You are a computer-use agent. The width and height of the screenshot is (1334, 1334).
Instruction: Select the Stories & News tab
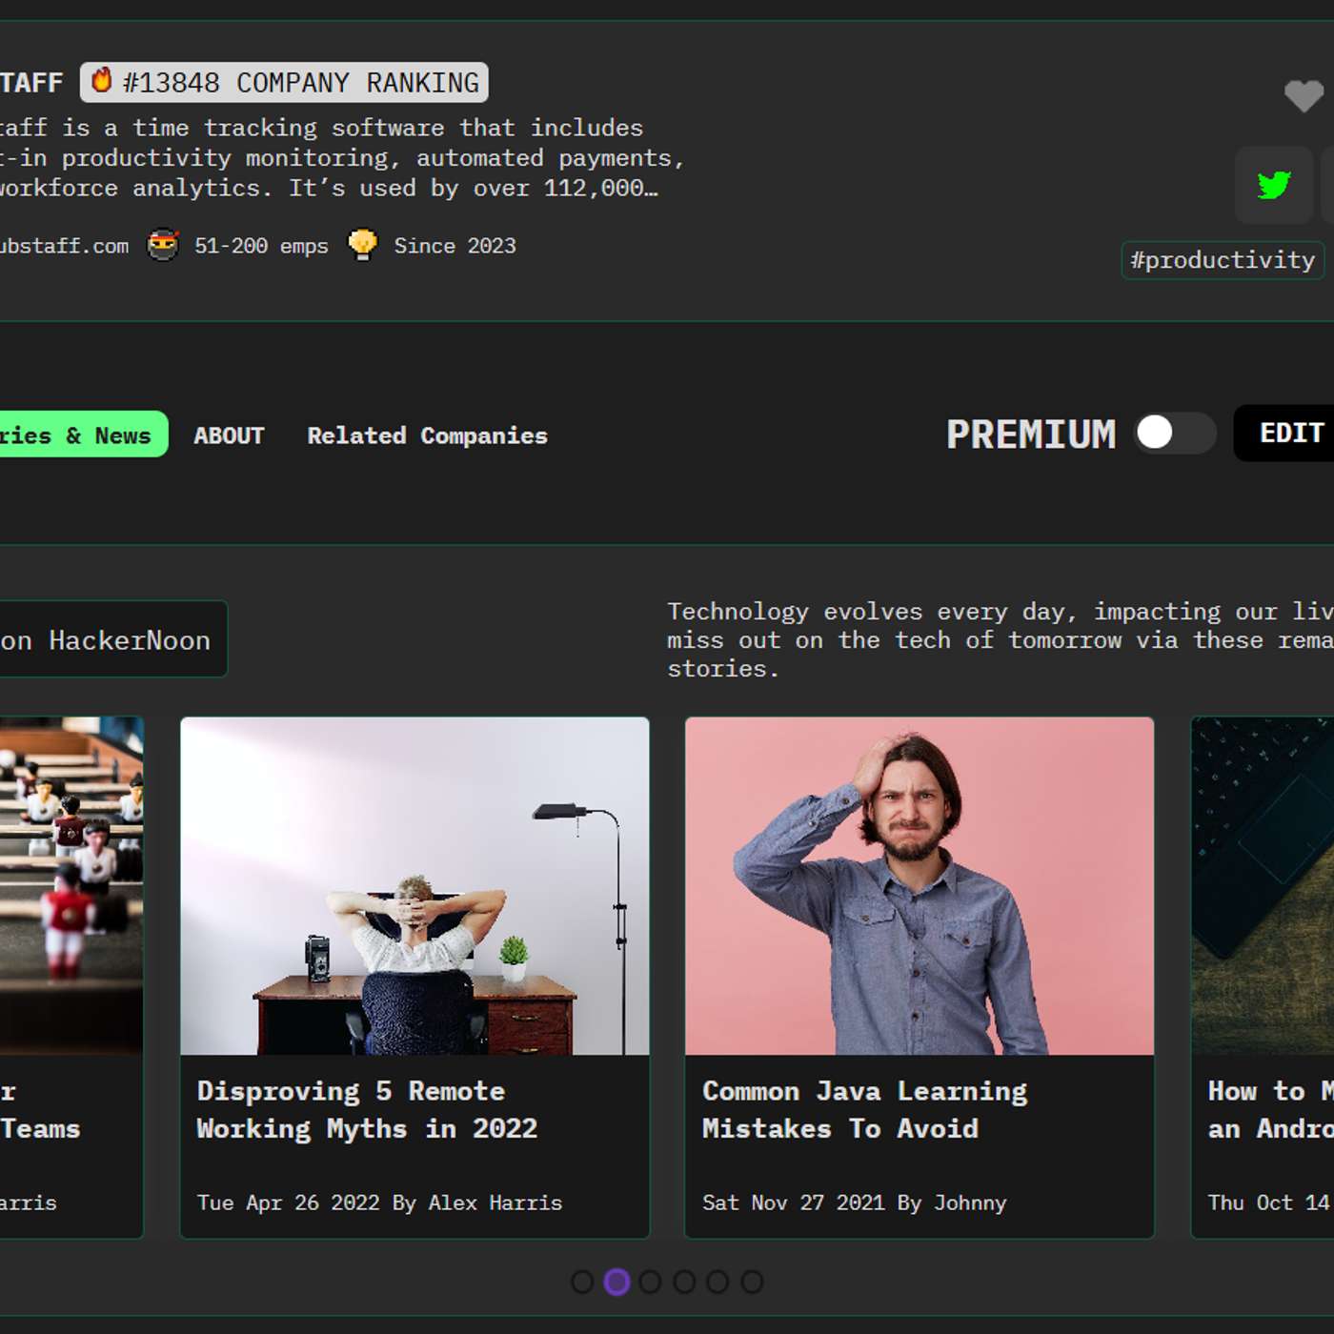[81, 435]
